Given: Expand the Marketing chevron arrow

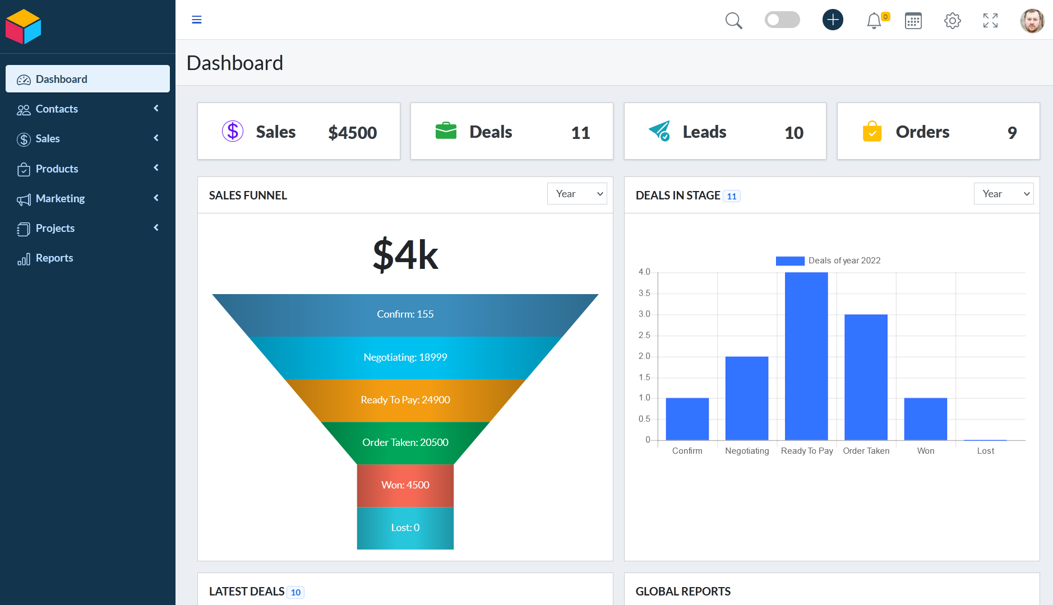Looking at the screenshot, I should coord(156,198).
